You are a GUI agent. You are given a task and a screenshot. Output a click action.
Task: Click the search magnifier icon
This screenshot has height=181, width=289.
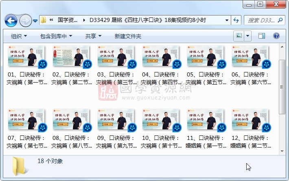pyautogui.click(x=280, y=20)
